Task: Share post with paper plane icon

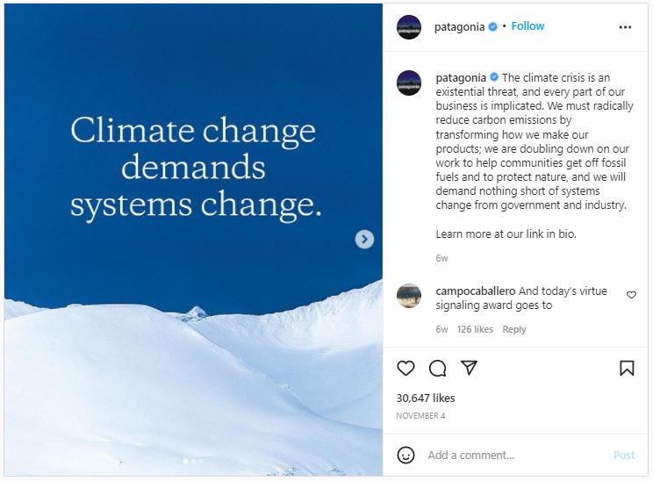Action: (x=470, y=369)
